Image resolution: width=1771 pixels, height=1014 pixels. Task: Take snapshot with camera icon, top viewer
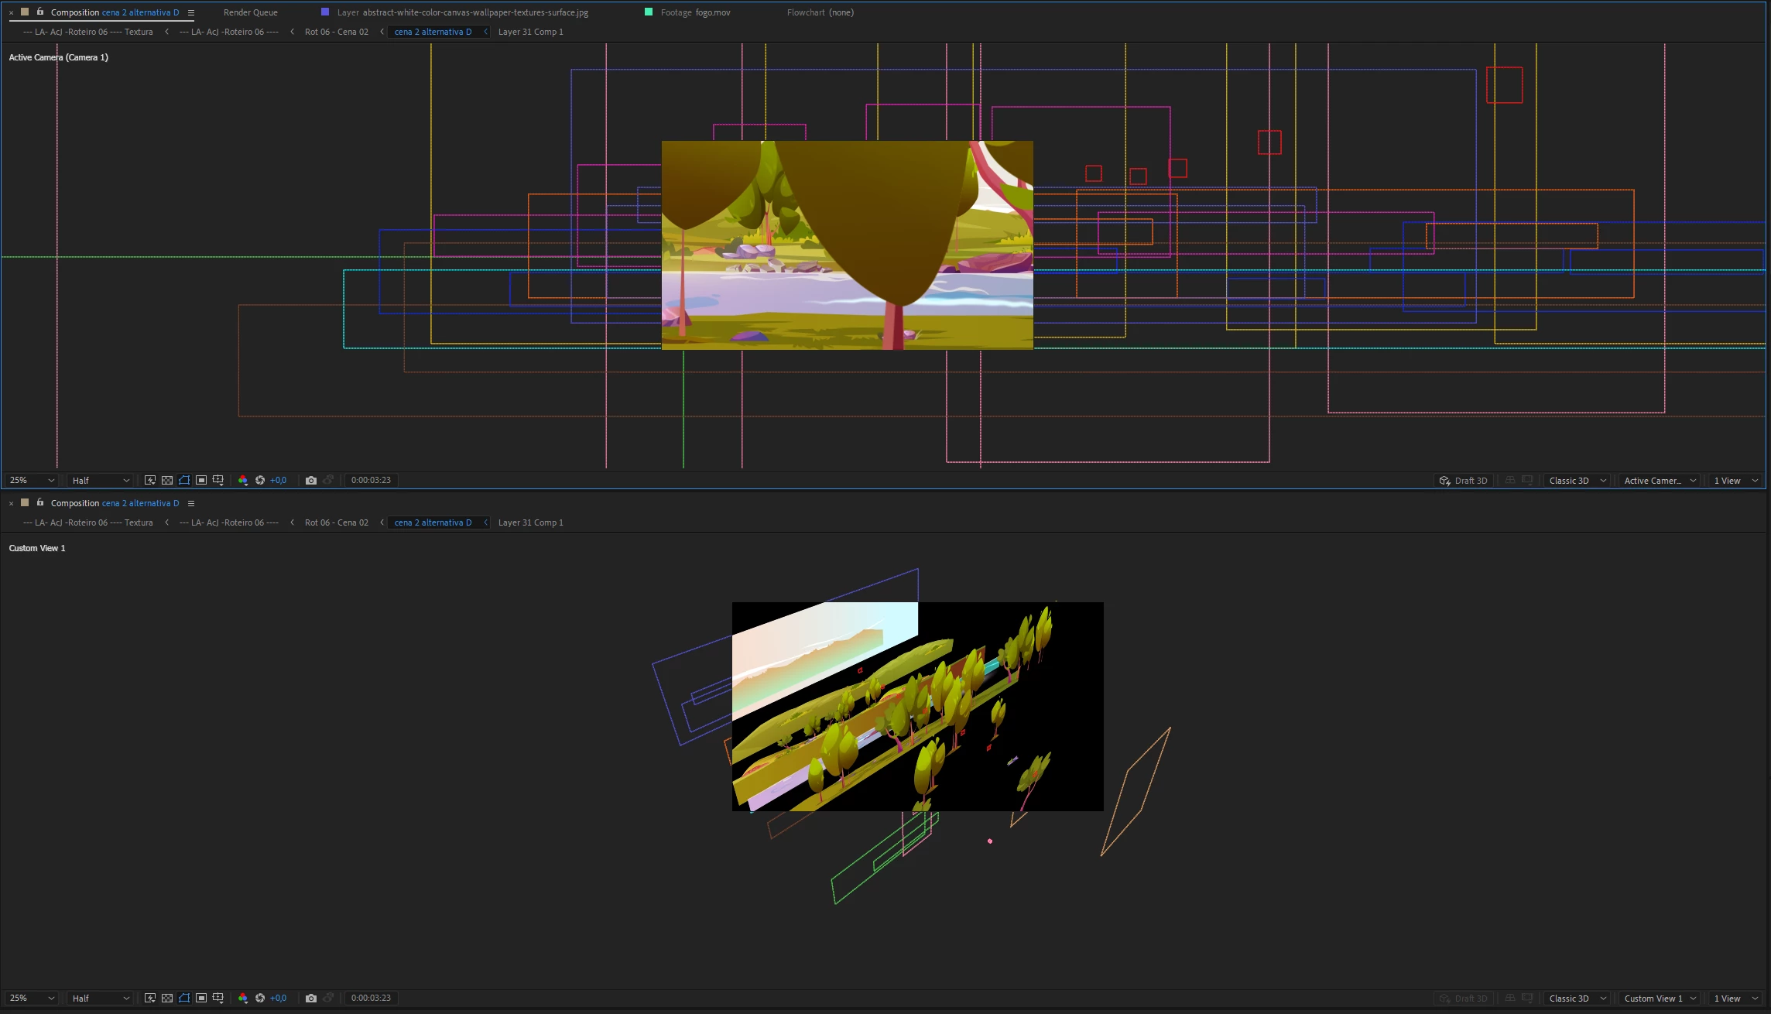click(311, 481)
